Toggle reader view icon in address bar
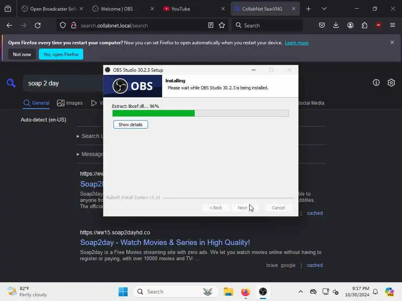 [x=210, y=25]
